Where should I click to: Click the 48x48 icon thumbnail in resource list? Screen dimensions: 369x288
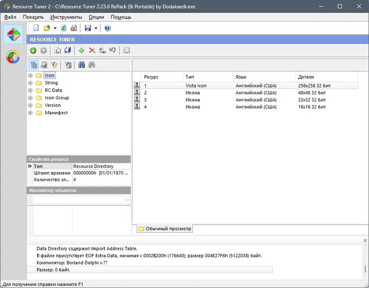pyautogui.click(x=137, y=92)
